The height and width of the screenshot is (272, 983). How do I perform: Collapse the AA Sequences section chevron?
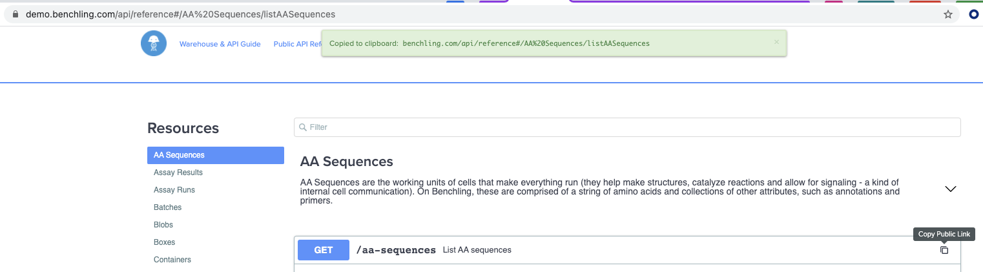(950, 189)
